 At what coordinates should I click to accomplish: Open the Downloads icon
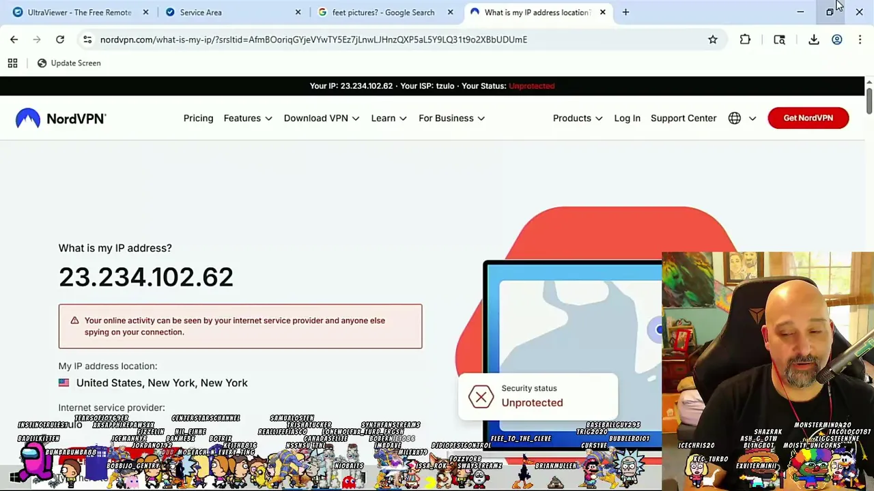tap(814, 40)
